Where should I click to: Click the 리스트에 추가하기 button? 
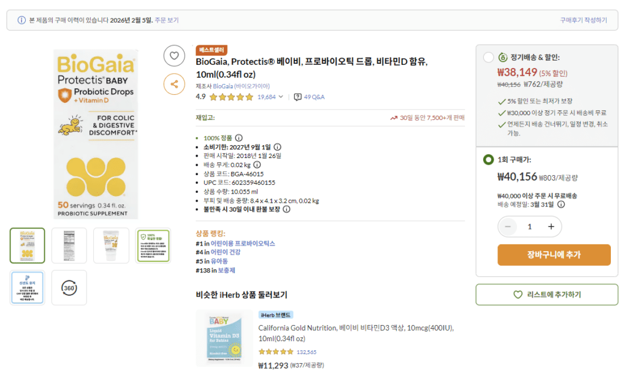pyautogui.click(x=546, y=295)
